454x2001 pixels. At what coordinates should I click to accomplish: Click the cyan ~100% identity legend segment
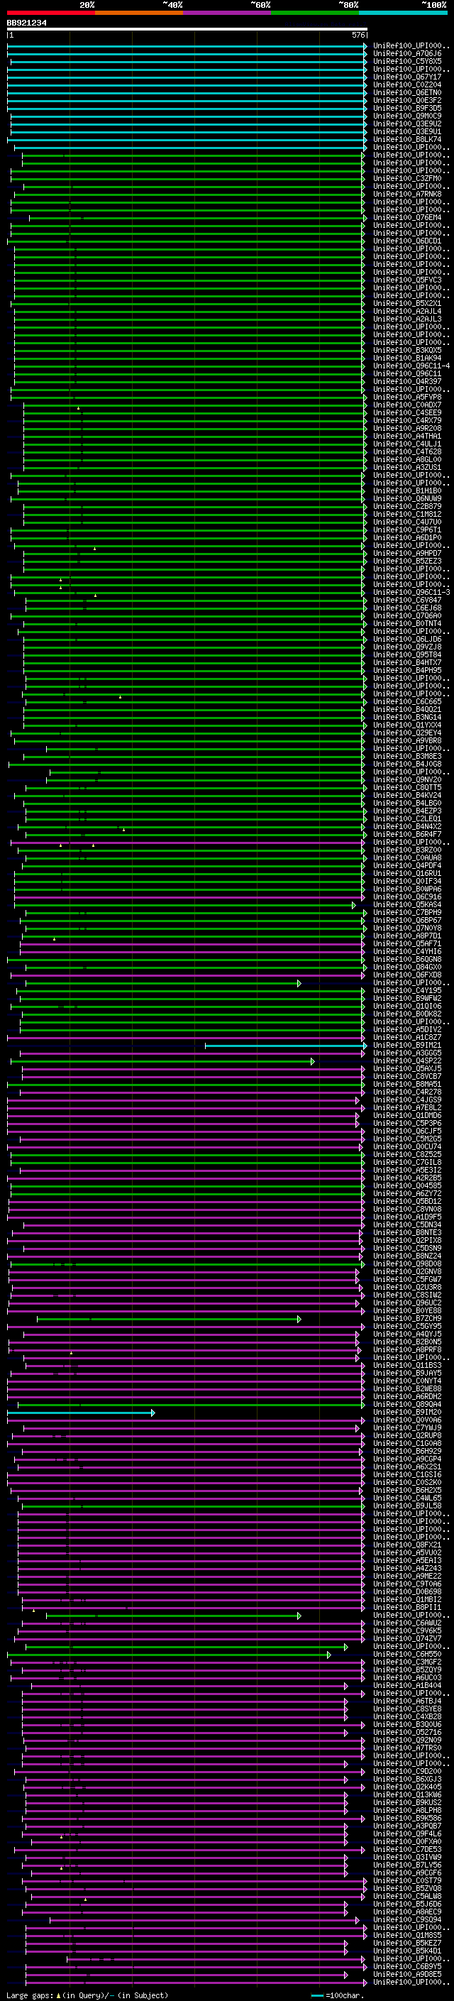click(x=403, y=13)
